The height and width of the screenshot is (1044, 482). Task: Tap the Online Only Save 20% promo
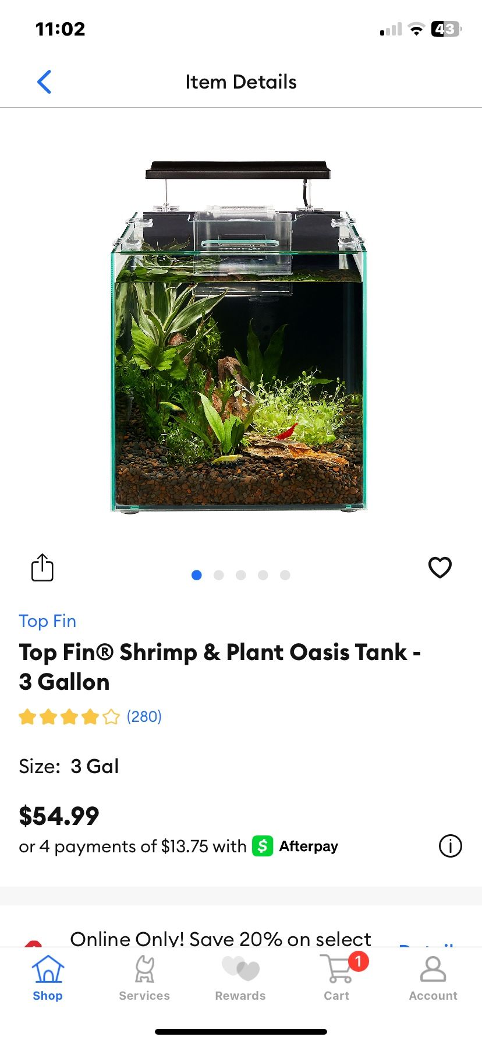[220, 939]
